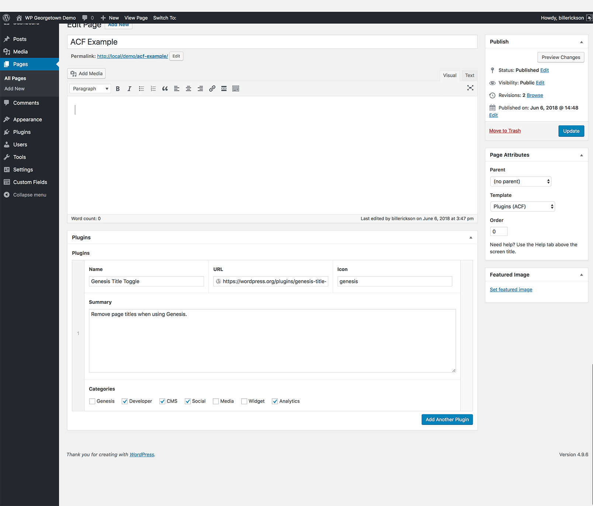593x506 pixels.
Task: Uncheck the Developer category
Action: pyautogui.click(x=125, y=401)
